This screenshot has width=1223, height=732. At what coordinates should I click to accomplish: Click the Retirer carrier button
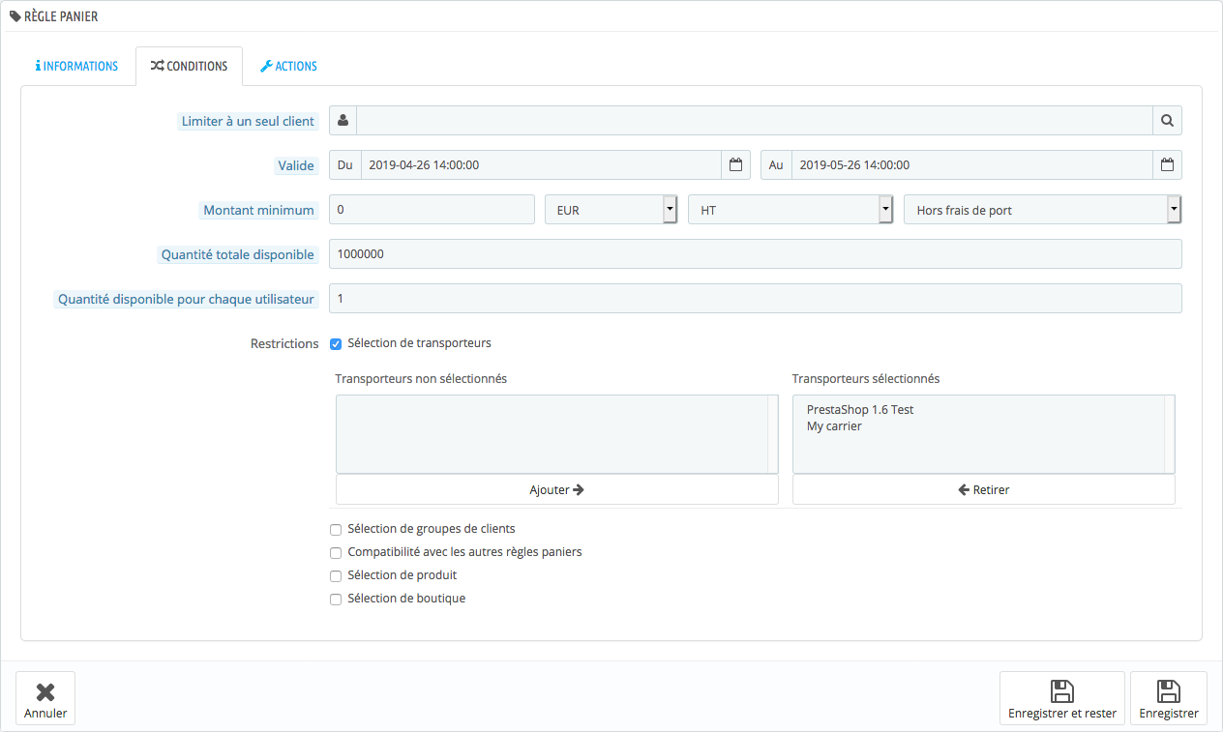point(984,489)
